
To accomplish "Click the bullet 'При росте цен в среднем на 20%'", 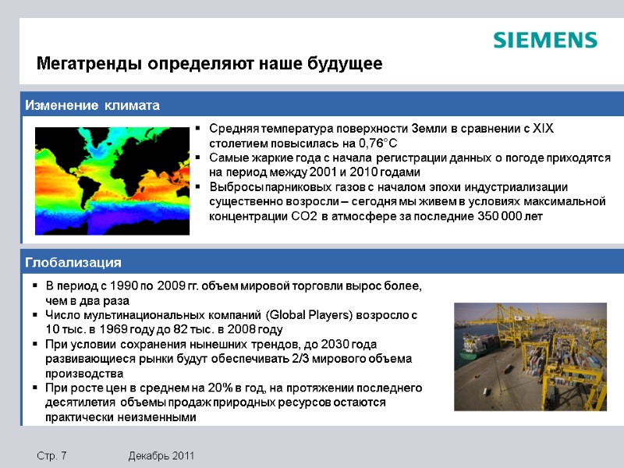I will (233, 402).
